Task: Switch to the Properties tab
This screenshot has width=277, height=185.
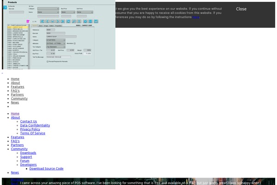Action: (58, 26)
